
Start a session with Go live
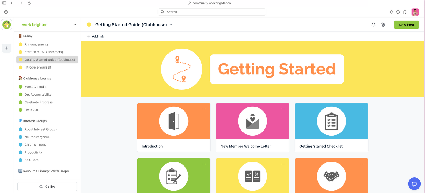47,187
